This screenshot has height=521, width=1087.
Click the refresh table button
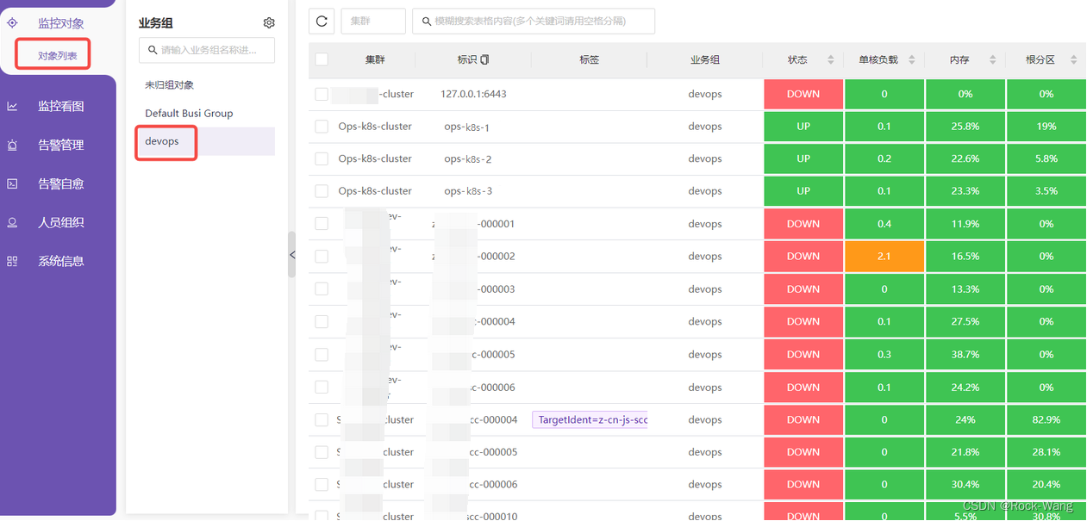coord(322,22)
